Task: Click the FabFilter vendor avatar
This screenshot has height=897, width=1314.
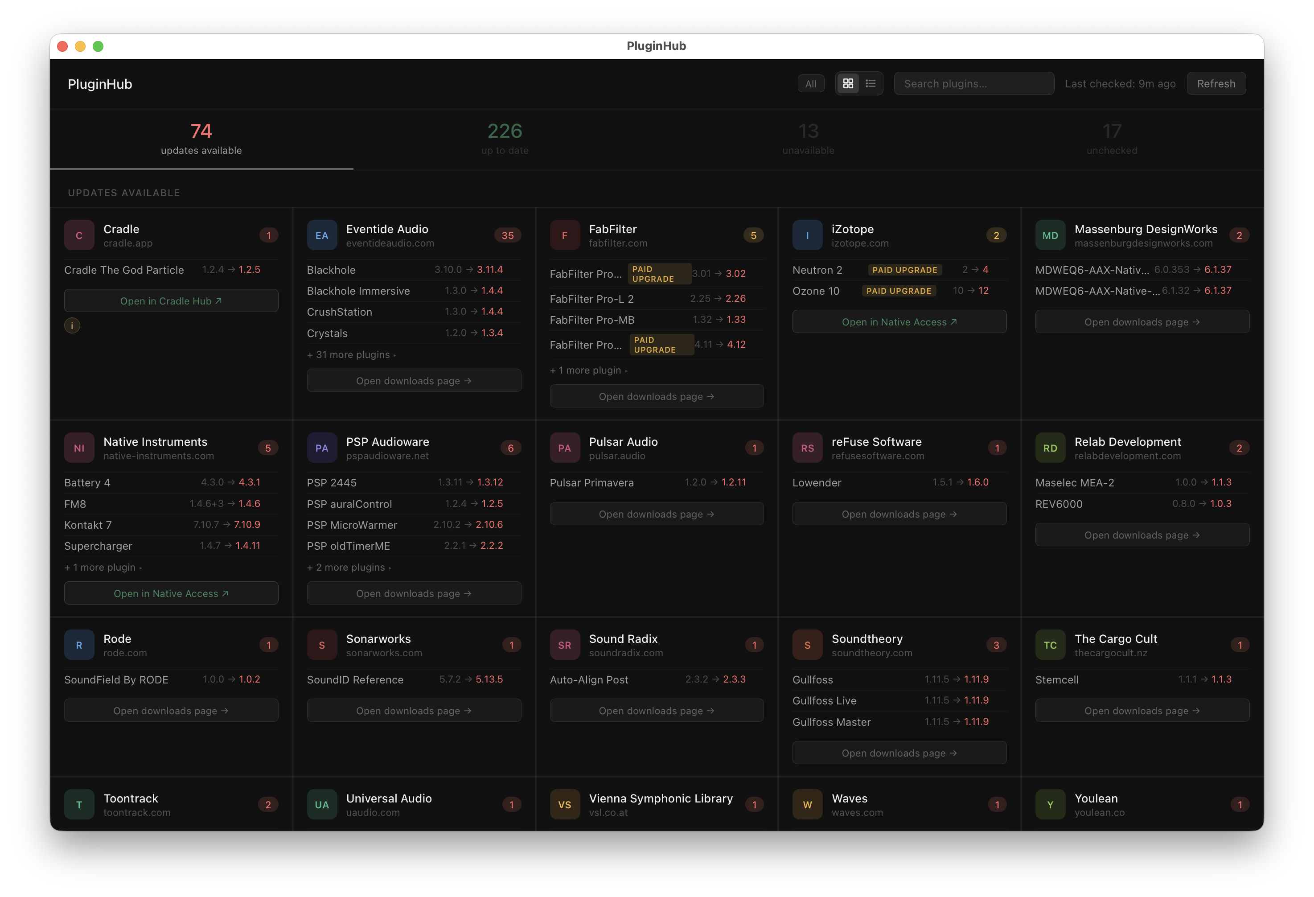Action: [564, 235]
